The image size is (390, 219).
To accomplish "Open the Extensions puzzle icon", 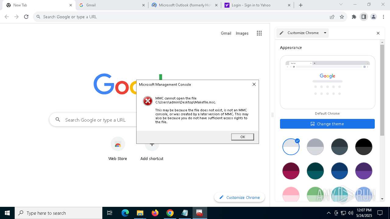I will pos(354,17).
